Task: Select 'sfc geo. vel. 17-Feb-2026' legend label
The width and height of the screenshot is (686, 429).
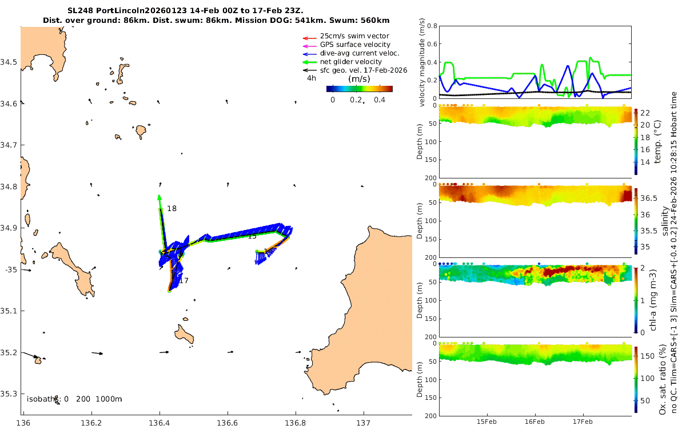Action: click(x=362, y=70)
